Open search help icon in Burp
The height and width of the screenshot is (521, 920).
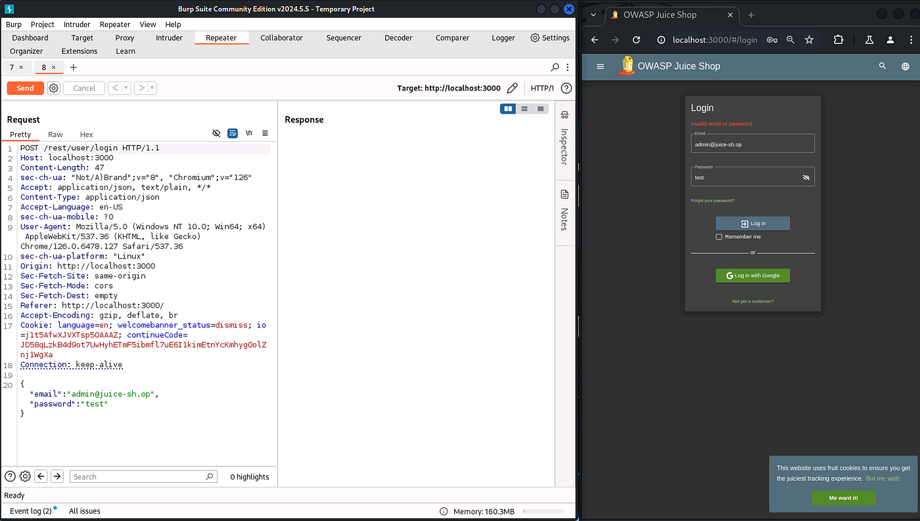tap(10, 476)
